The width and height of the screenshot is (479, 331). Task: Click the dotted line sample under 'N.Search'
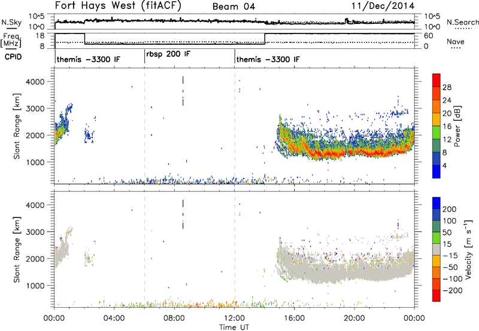[463, 28]
